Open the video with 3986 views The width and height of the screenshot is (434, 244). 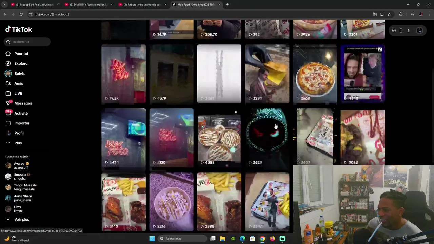[315, 29]
